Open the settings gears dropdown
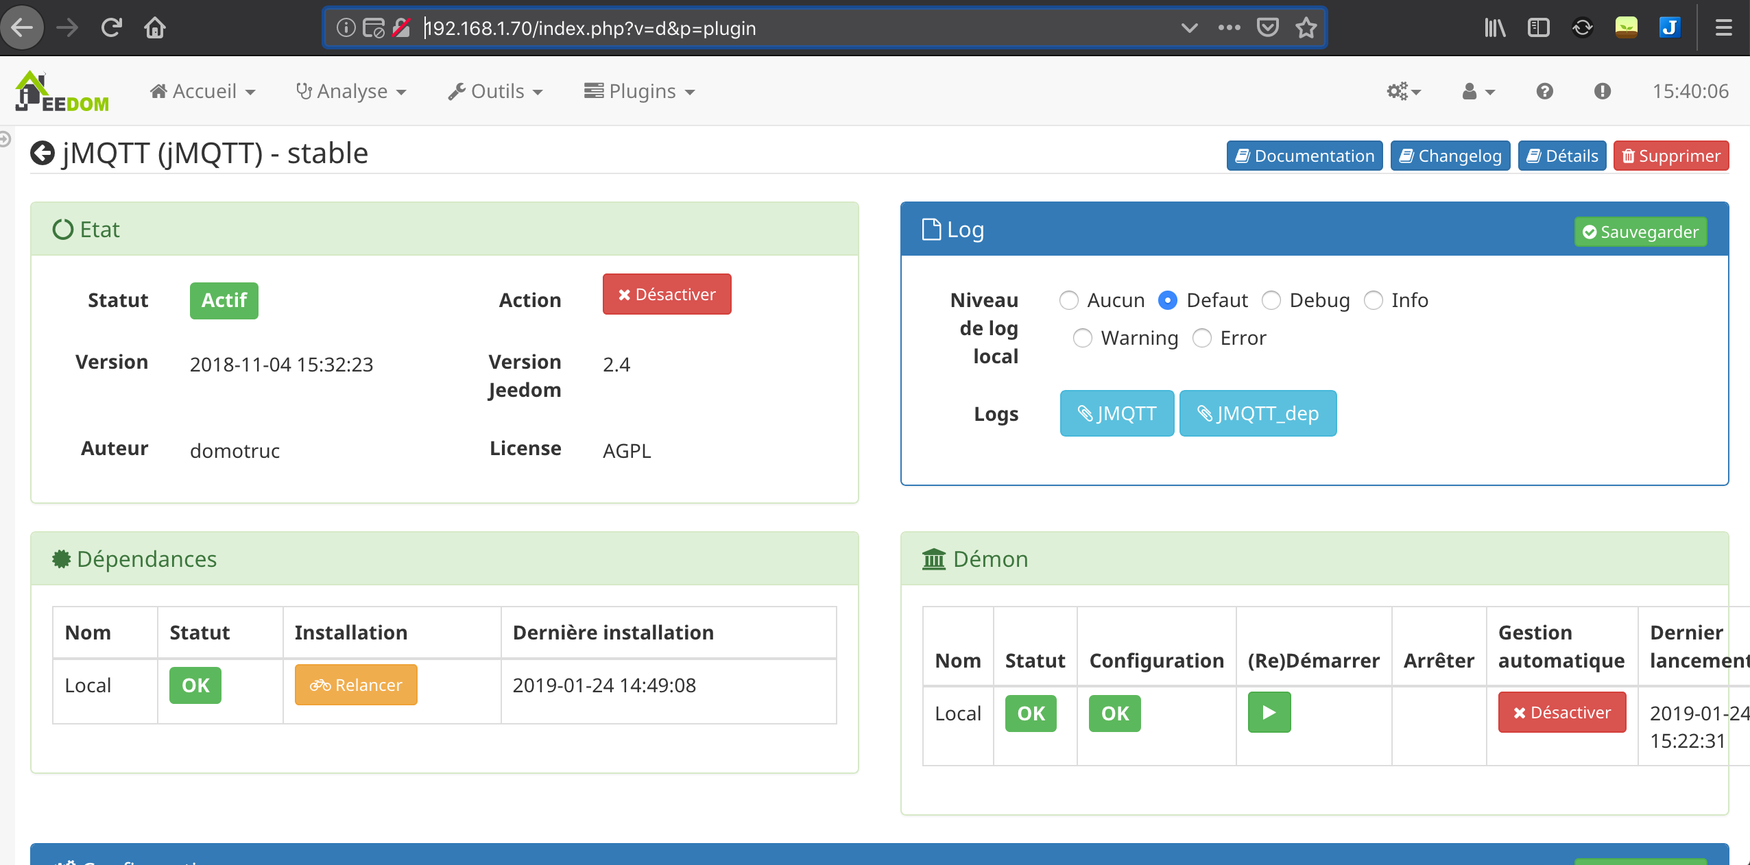The height and width of the screenshot is (865, 1750). pos(1403,91)
